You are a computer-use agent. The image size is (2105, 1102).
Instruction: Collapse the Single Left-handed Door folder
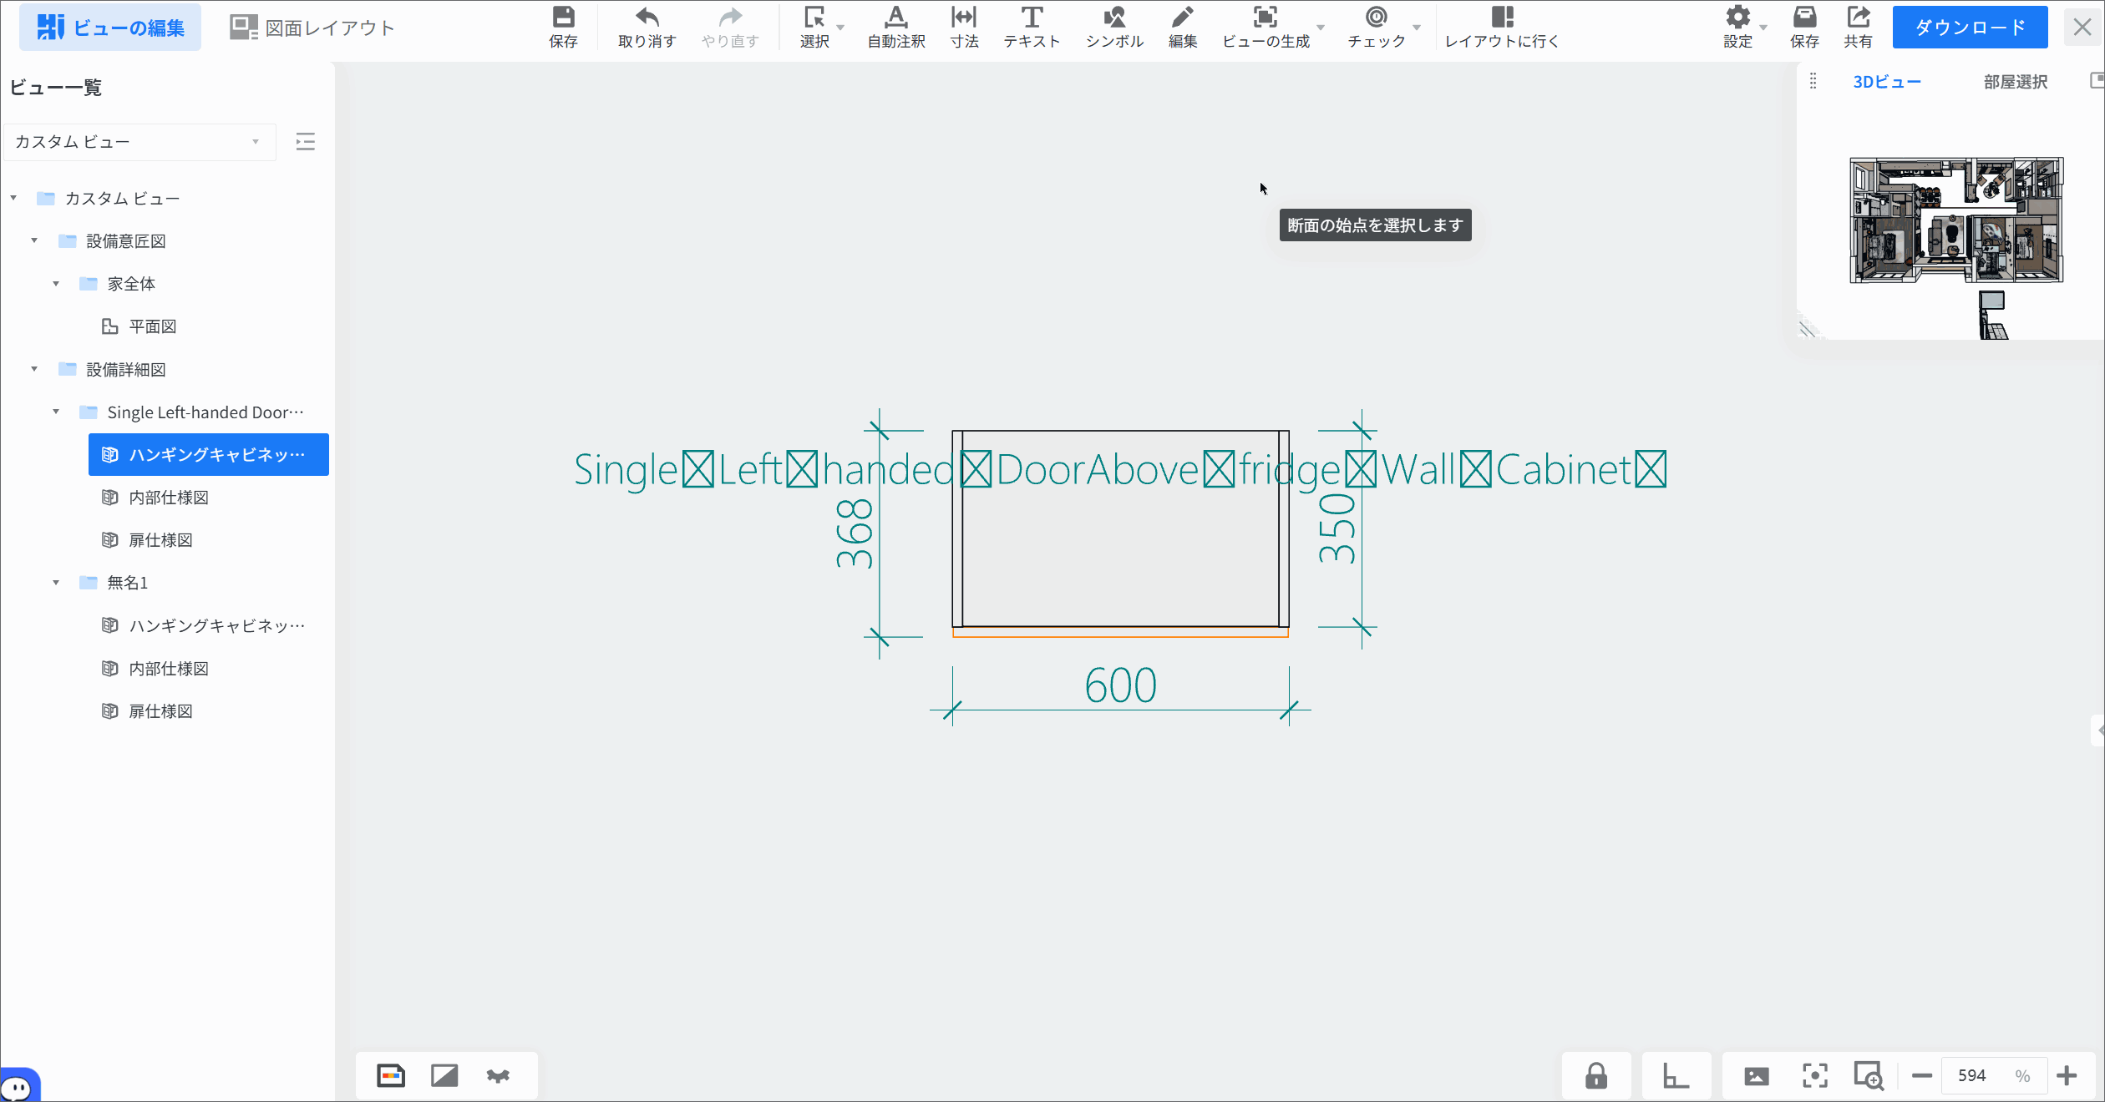pos(56,412)
